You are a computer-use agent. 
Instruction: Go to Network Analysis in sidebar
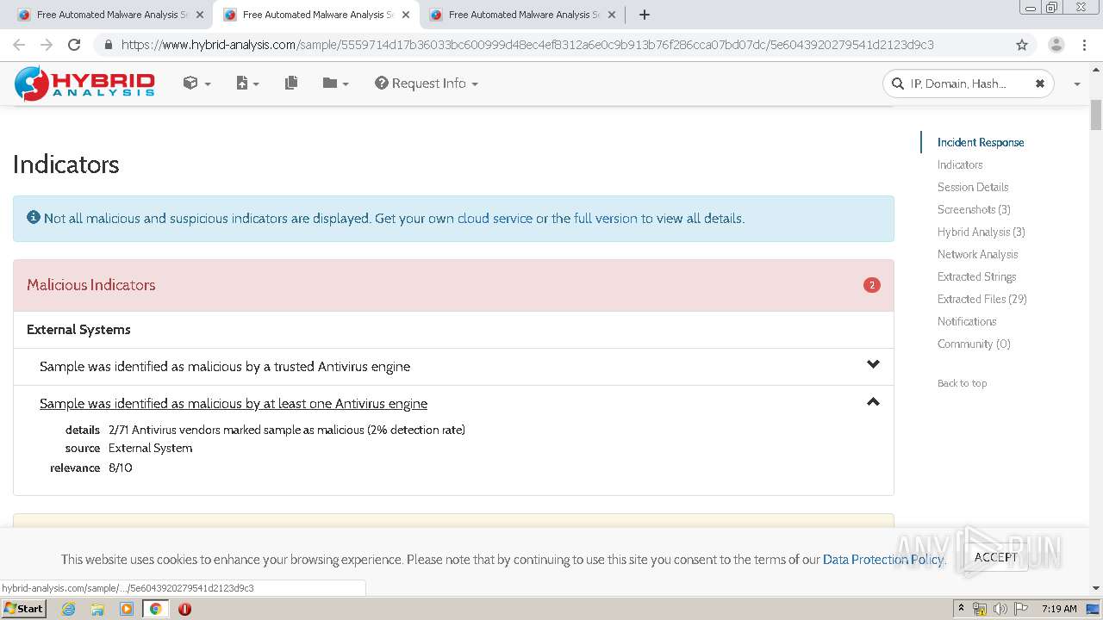tap(978, 254)
